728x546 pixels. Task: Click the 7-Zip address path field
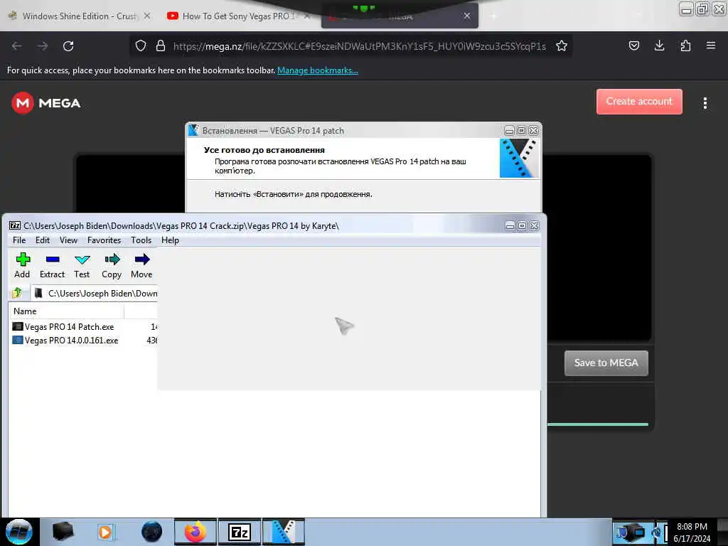pyautogui.click(x=95, y=294)
